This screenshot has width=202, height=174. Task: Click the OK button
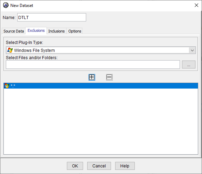[x=75, y=166]
